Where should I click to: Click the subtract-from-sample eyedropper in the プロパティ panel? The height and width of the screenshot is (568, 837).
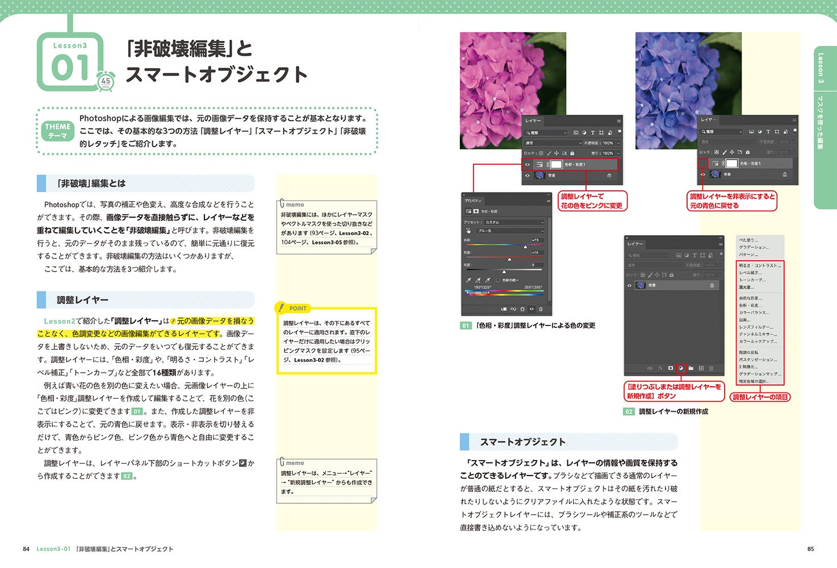pos(488,280)
